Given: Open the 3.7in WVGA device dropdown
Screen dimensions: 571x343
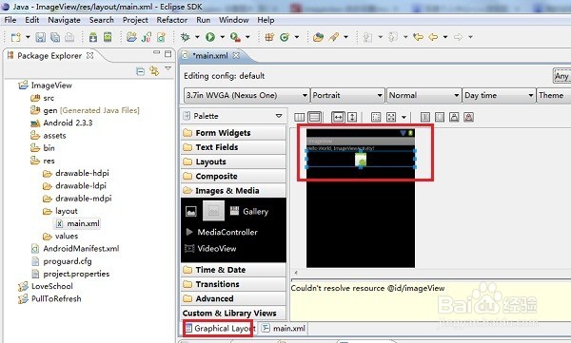Looking at the screenshot, I should click(246, 96).
